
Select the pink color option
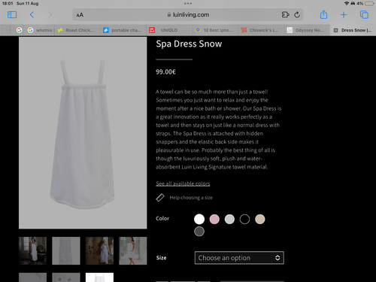click(x=214, y=219)
